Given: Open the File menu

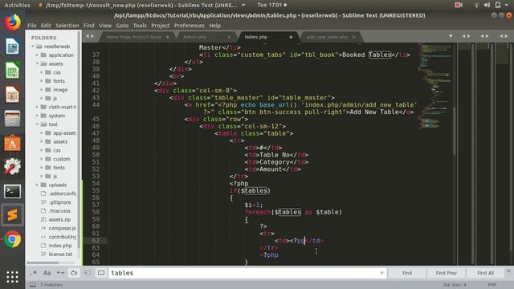Looking at the screenshot, I should 32,26.
